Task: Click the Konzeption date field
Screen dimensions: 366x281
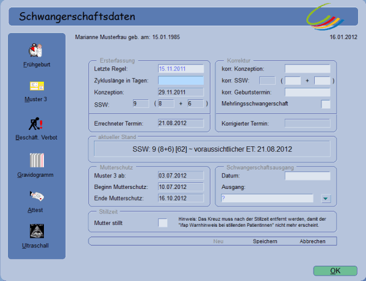Action: 181,92
